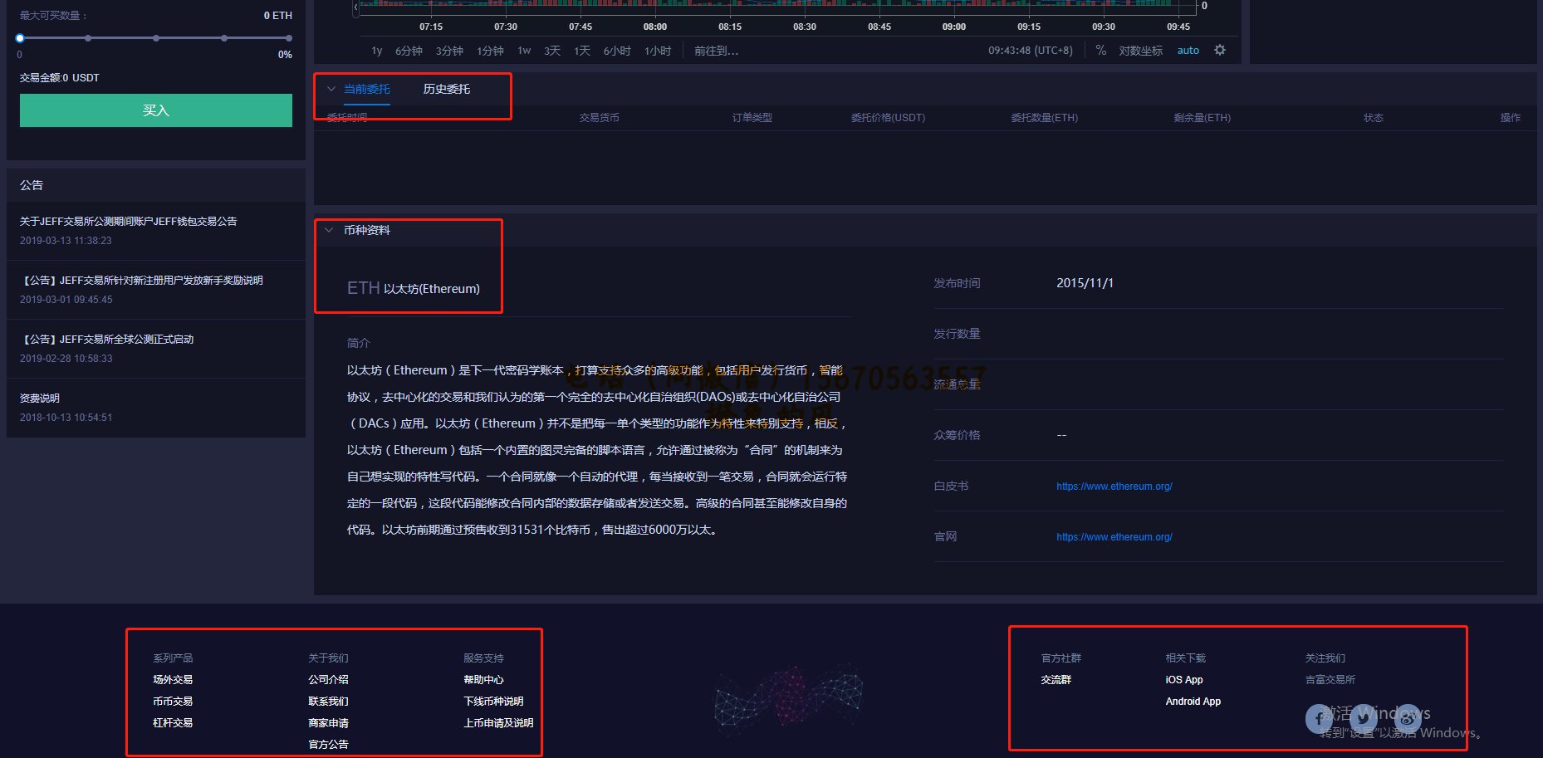Switch to 历史委托 tab
This screenshot has height=758, width=1543.
[446, 89]
